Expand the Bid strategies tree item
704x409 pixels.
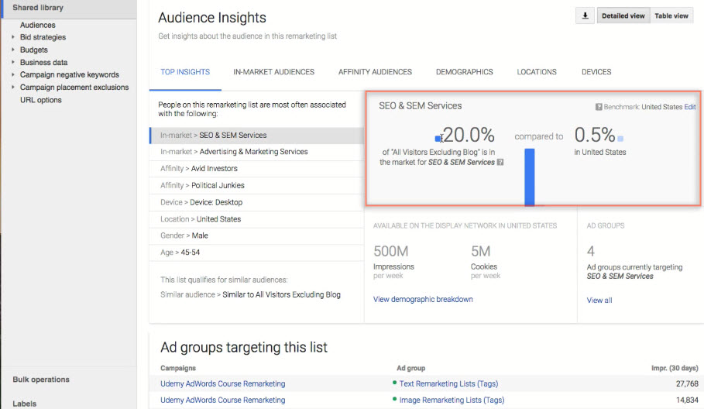coord(13,37)
